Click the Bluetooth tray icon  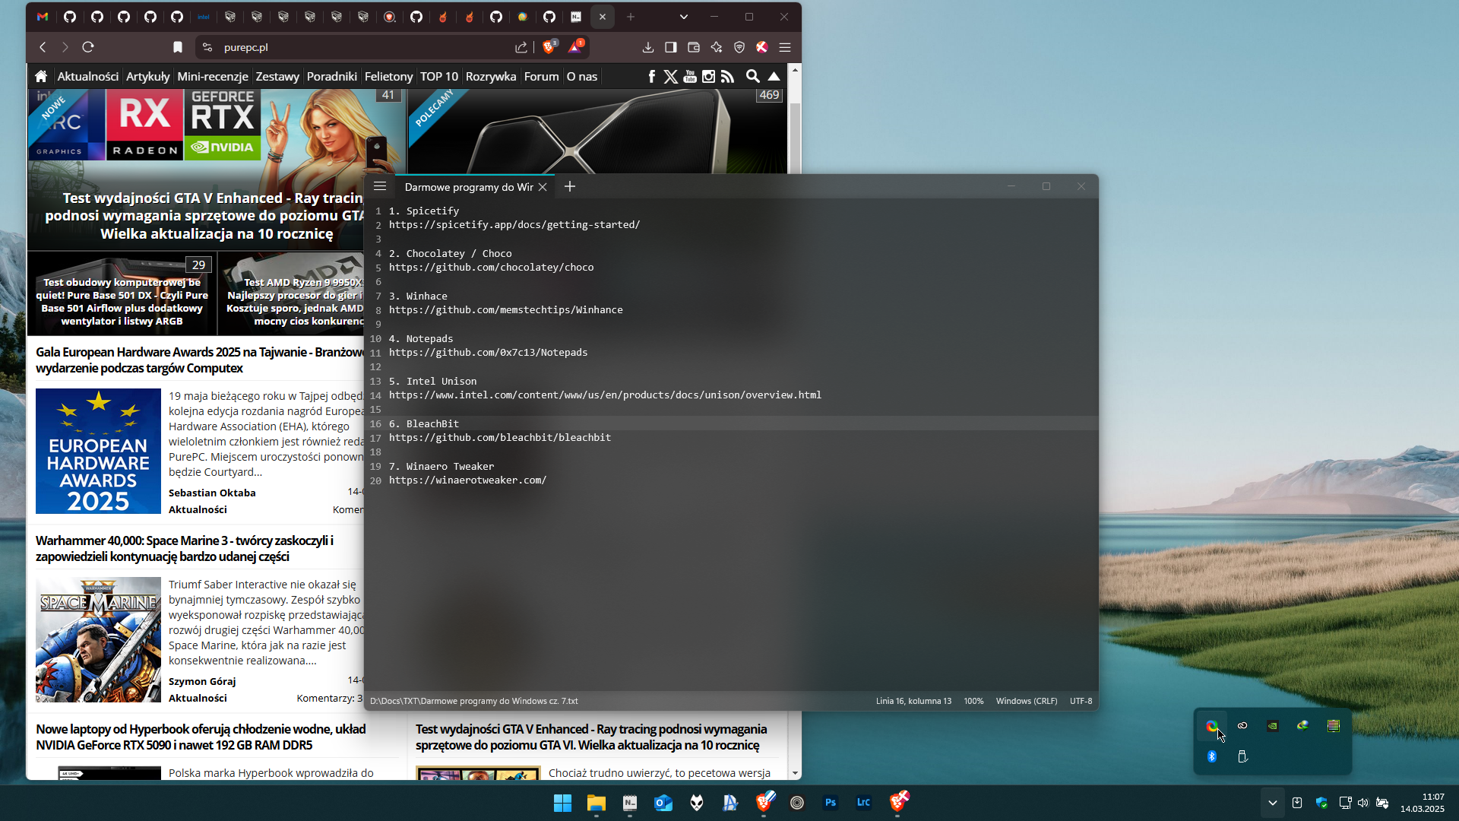[x=1212, y=756]
